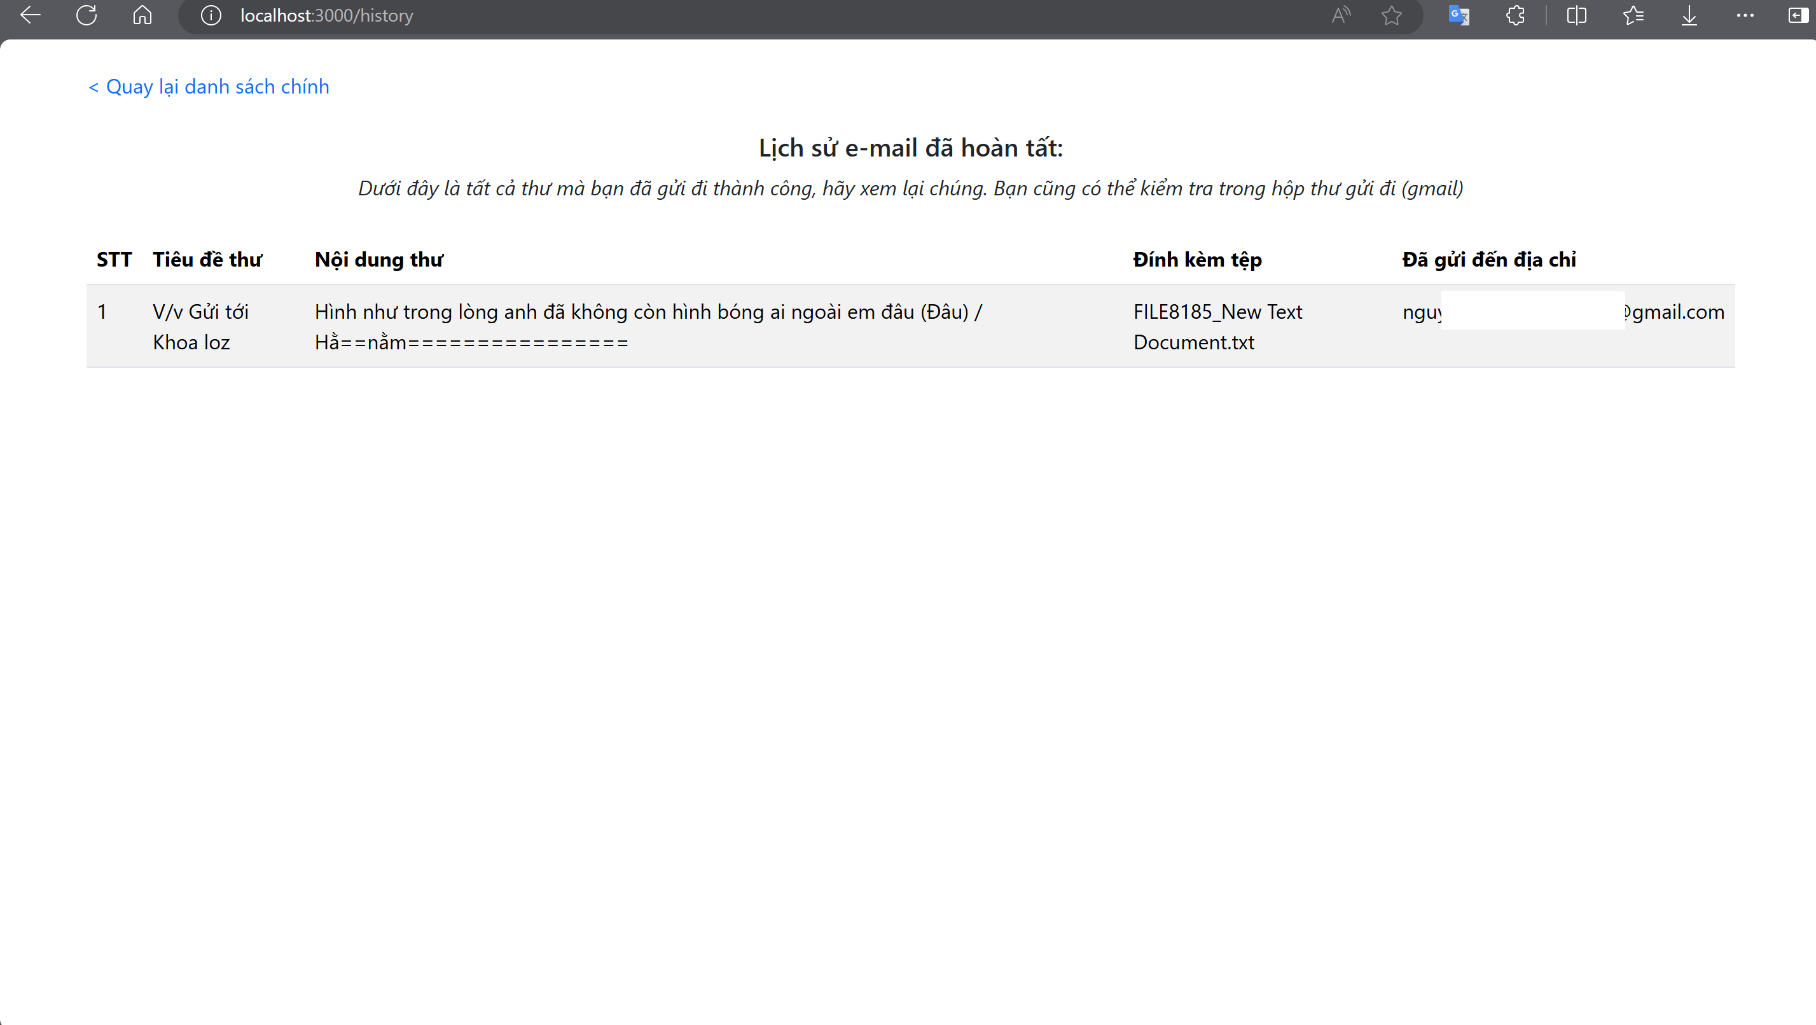Click the "Tiêu đề thư" column header
Viewport: 1816px width, 1025px height.
[207, 260]
